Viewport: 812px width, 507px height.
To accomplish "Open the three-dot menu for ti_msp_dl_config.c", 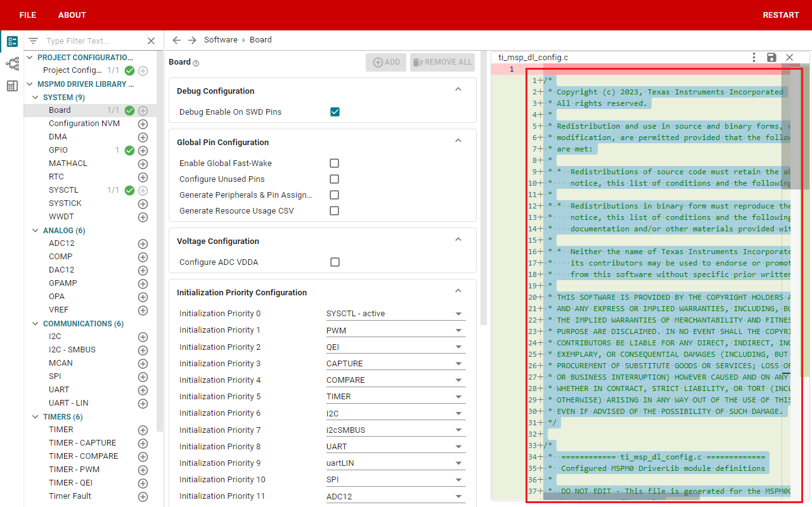I will (x=754, y=57).
